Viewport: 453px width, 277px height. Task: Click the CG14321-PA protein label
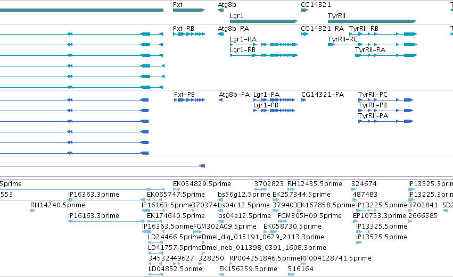click(323, 95)
